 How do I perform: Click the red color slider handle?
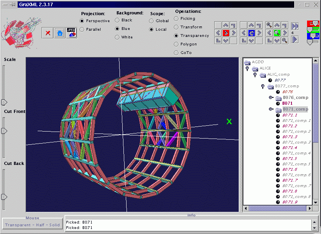click(316, 23)
